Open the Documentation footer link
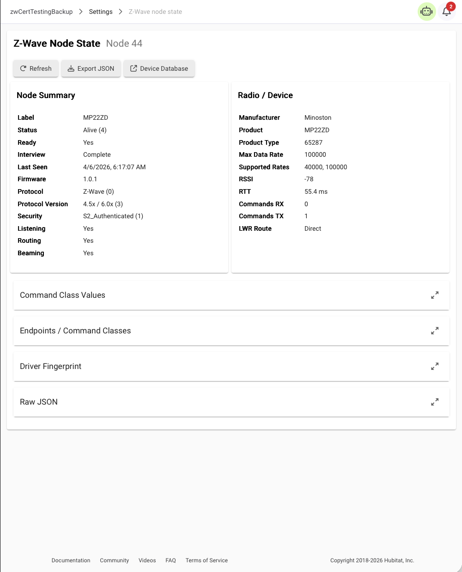 pyautogui.click(x=71, y=560)
